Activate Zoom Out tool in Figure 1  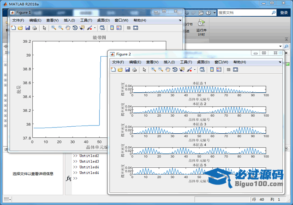click(x=61, y=28)
